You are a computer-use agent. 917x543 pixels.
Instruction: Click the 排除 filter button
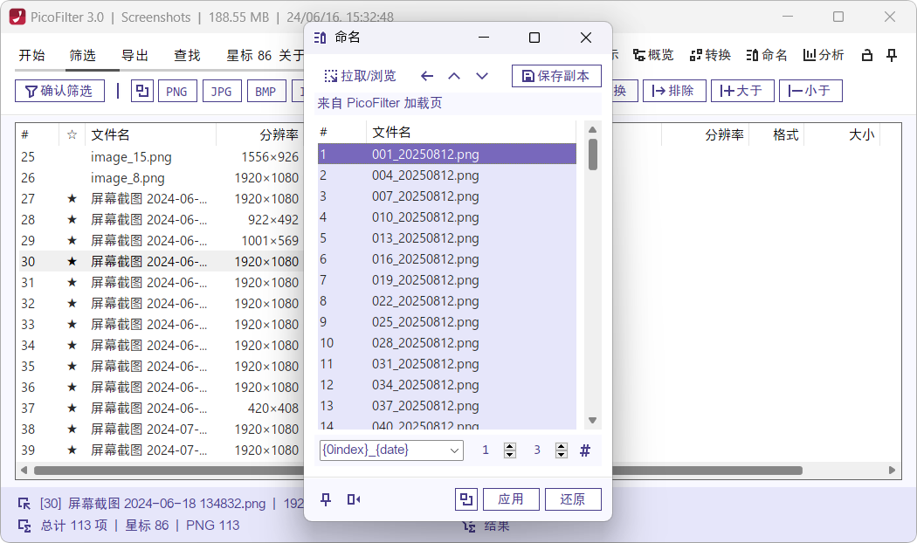click(674, 91)
